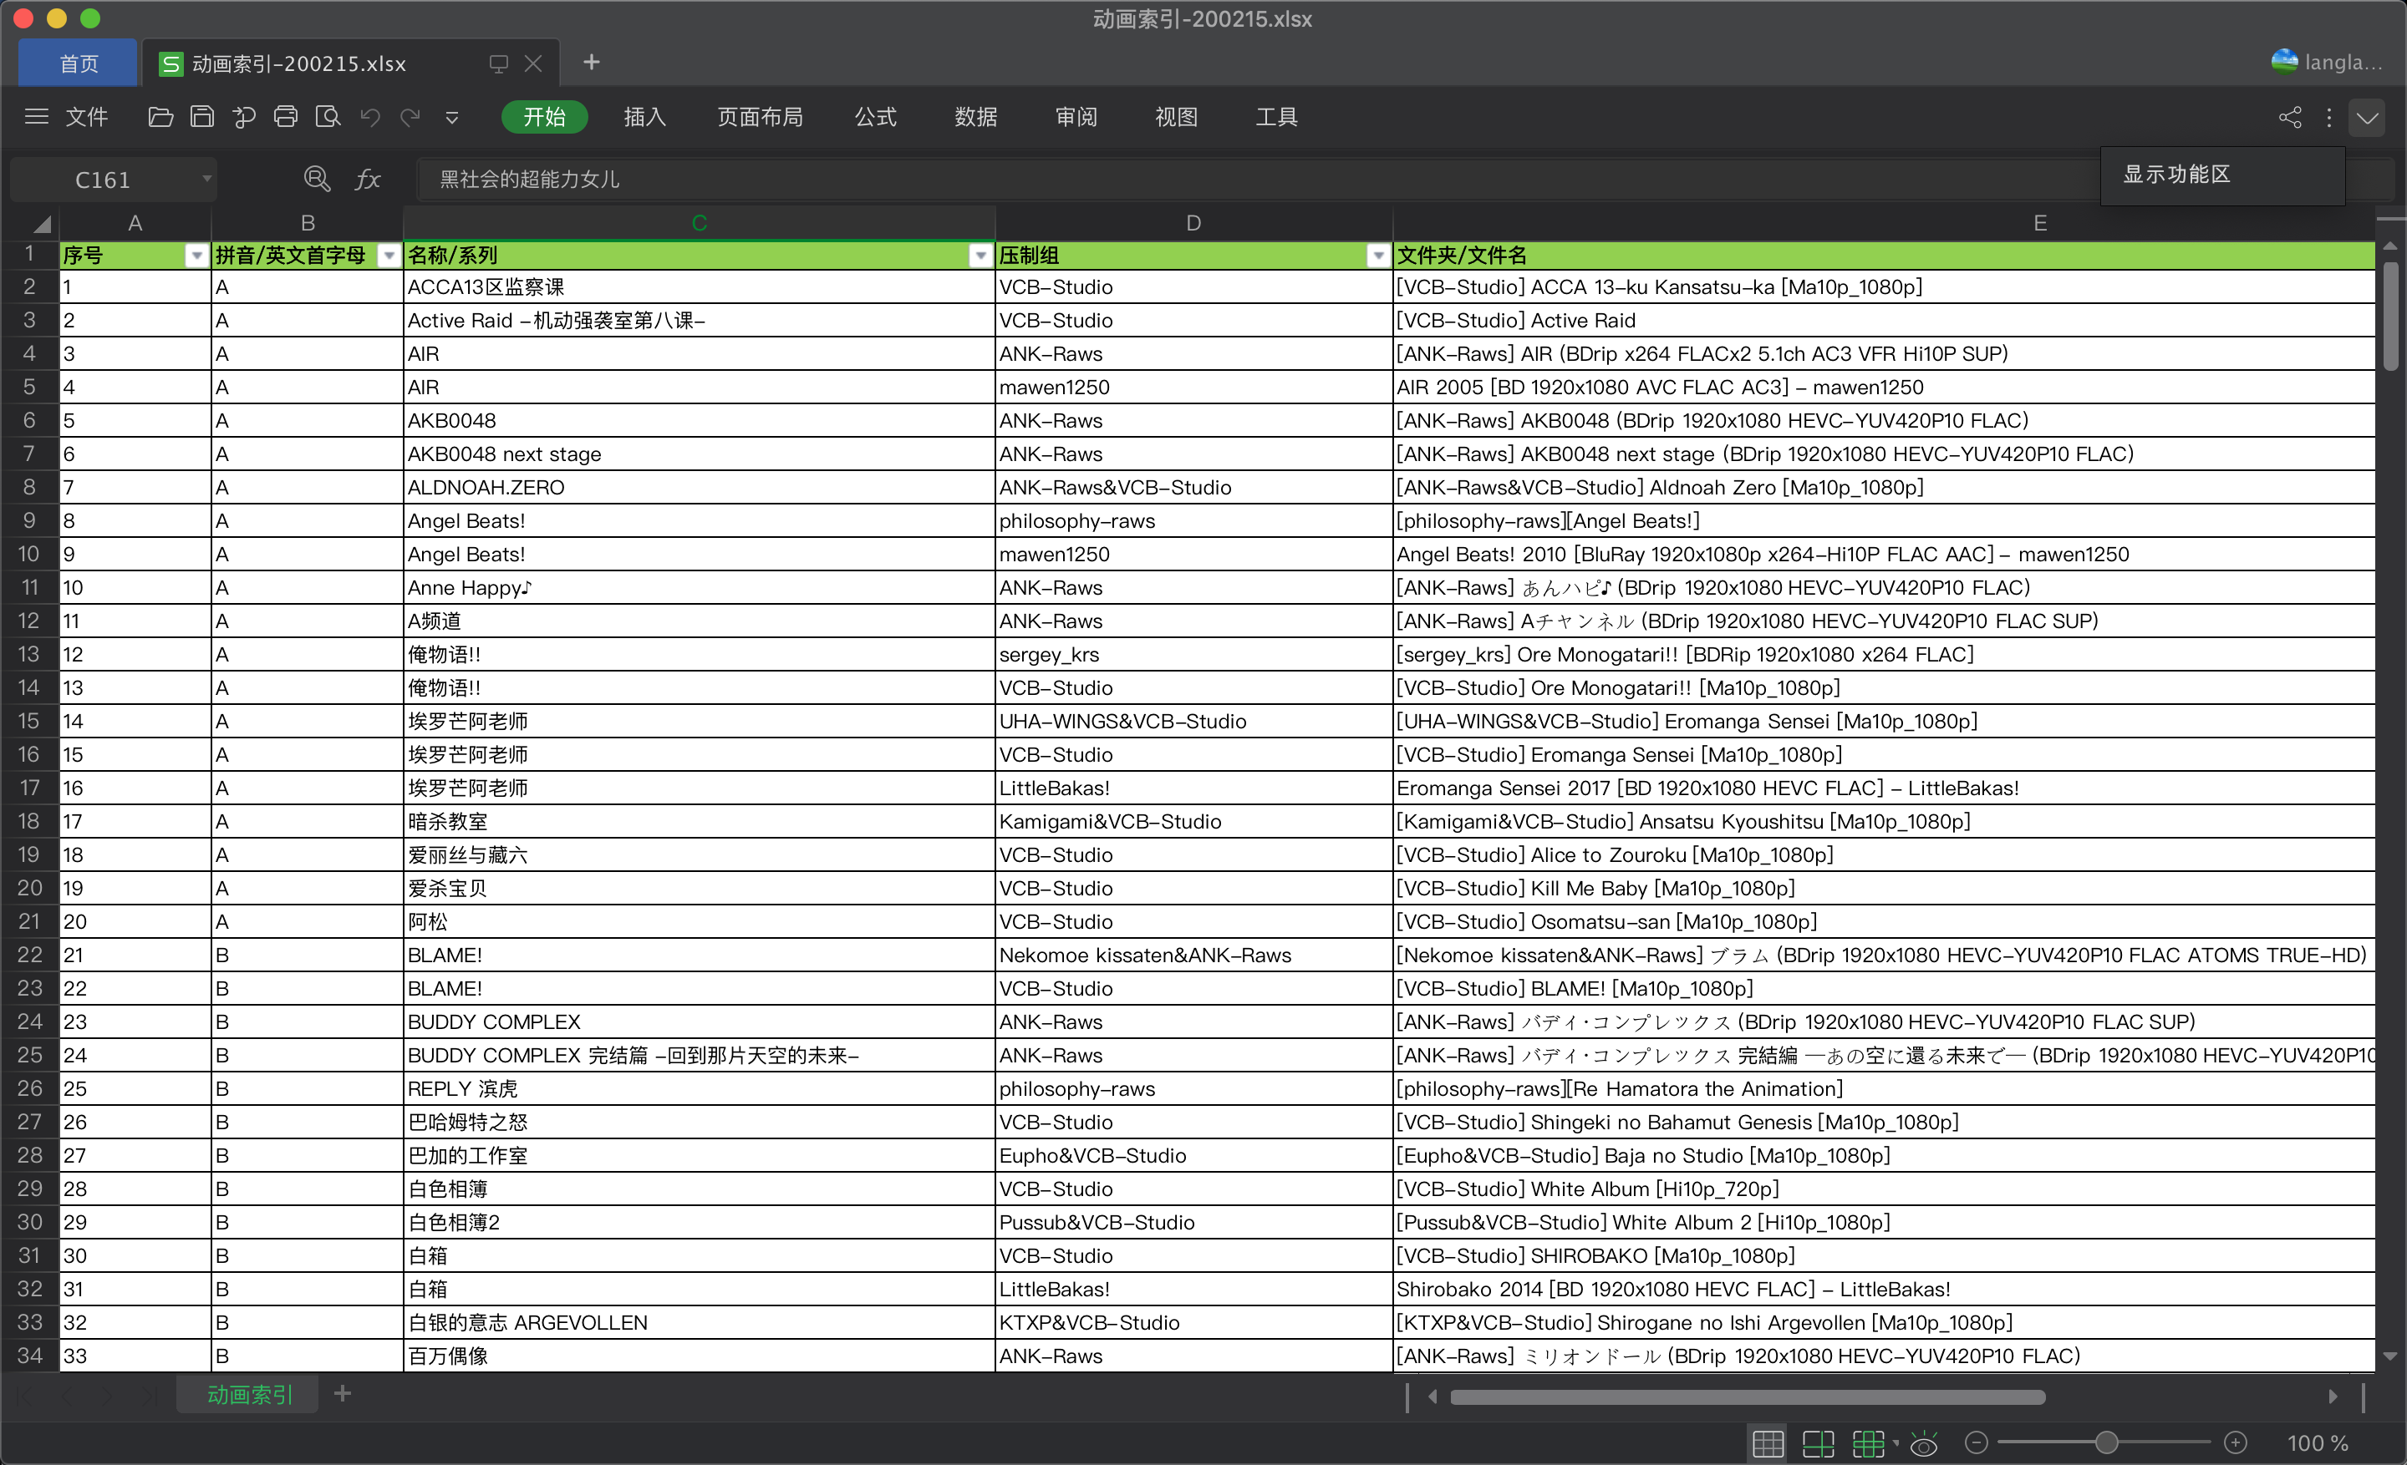The height and width of the screenshot is (1465, 2407).
Task: Click the select-all corner triangle
Action: 41,225
